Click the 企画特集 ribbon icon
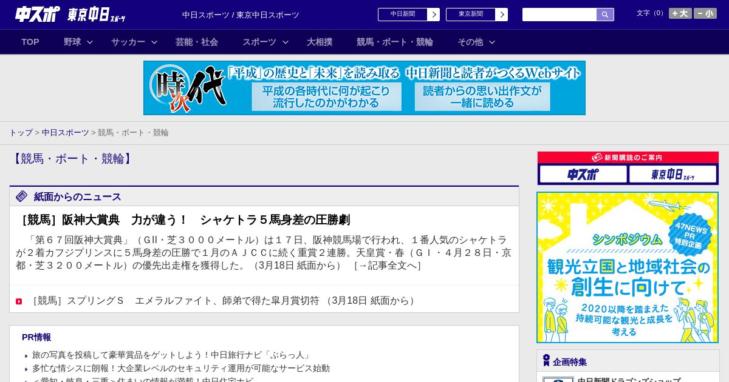This screenshot has width=729, height=382. click(546, 361)
